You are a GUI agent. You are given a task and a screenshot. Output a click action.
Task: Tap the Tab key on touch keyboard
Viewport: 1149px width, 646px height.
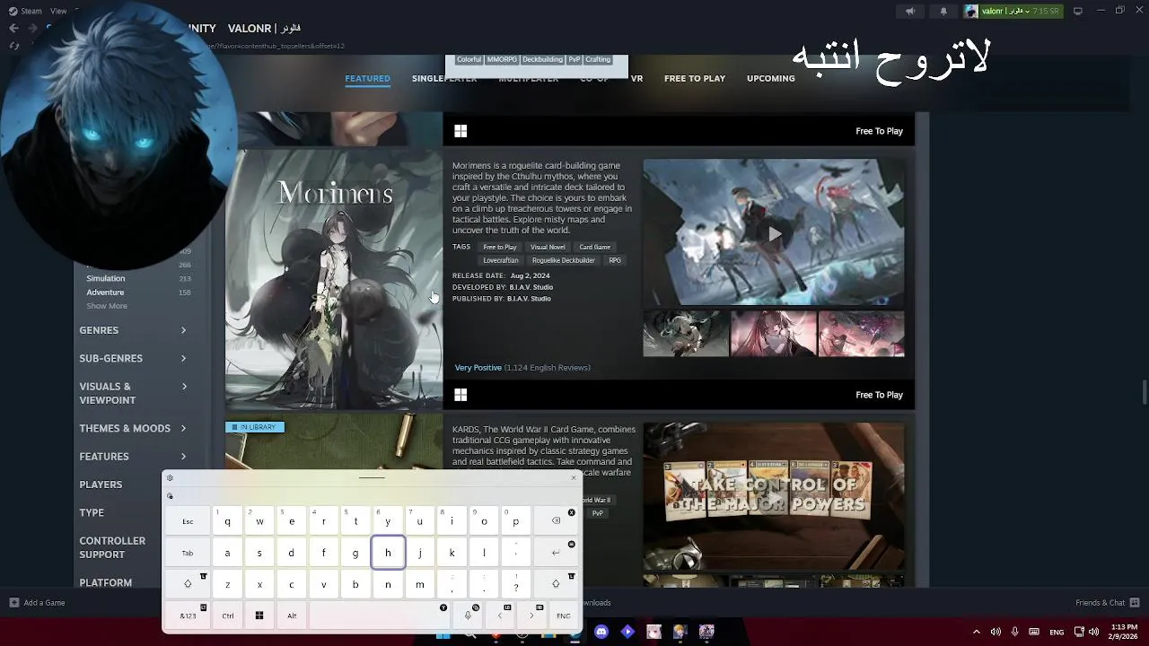coord(188,553)
